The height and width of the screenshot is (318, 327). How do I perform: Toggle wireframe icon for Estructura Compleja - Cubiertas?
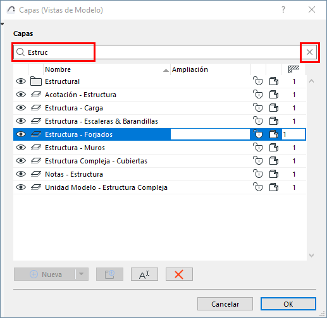pos(274,161)
